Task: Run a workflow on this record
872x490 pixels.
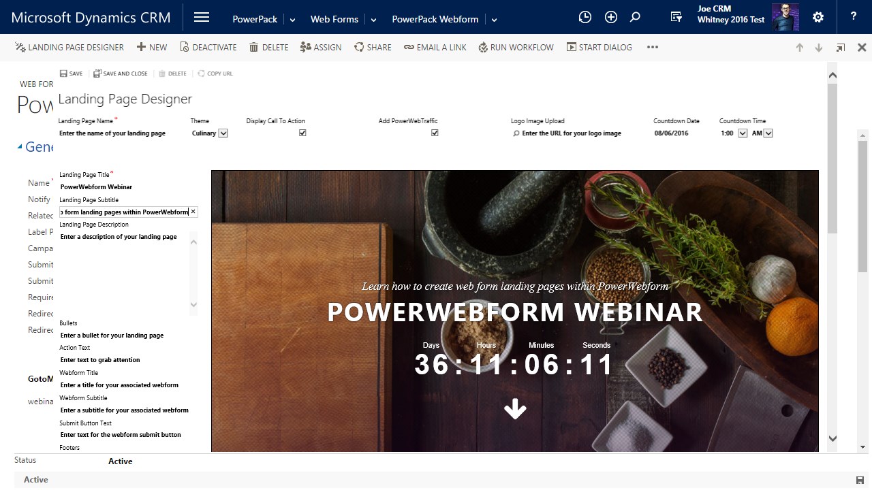Action: coord(516,47)
